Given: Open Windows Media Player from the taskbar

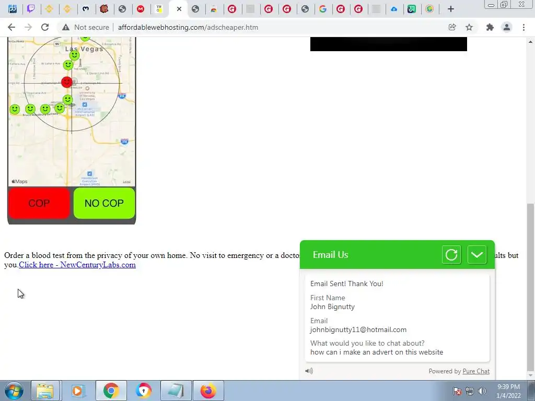Looking at the screenshot, I should point(77,391).
